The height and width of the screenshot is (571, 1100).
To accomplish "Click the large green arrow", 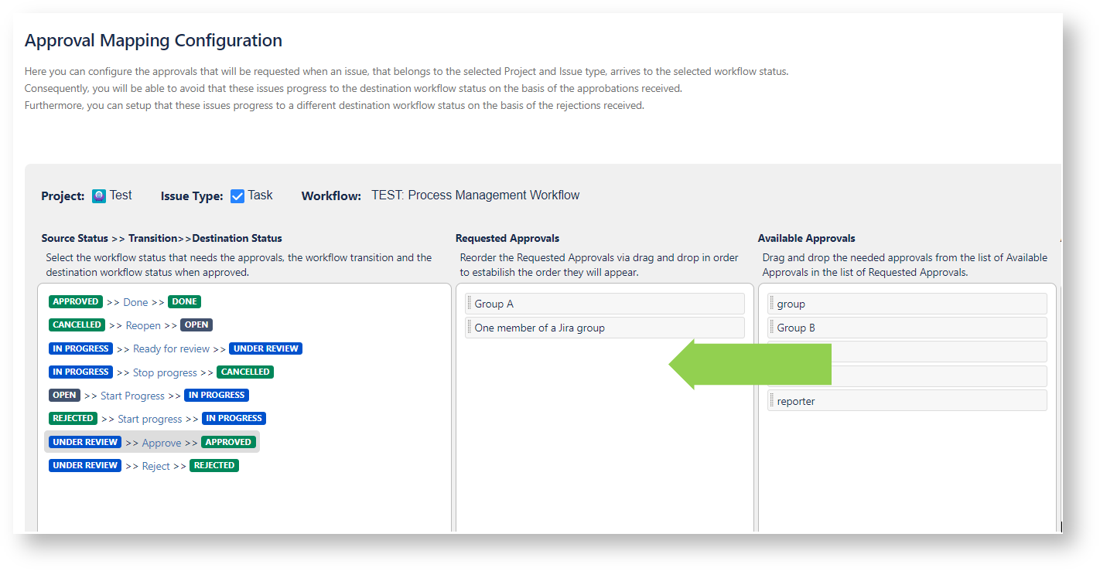I will (x=749, y=364).
